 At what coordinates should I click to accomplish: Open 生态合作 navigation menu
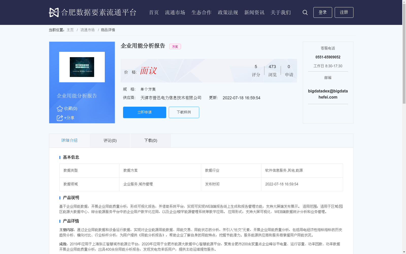201,12
